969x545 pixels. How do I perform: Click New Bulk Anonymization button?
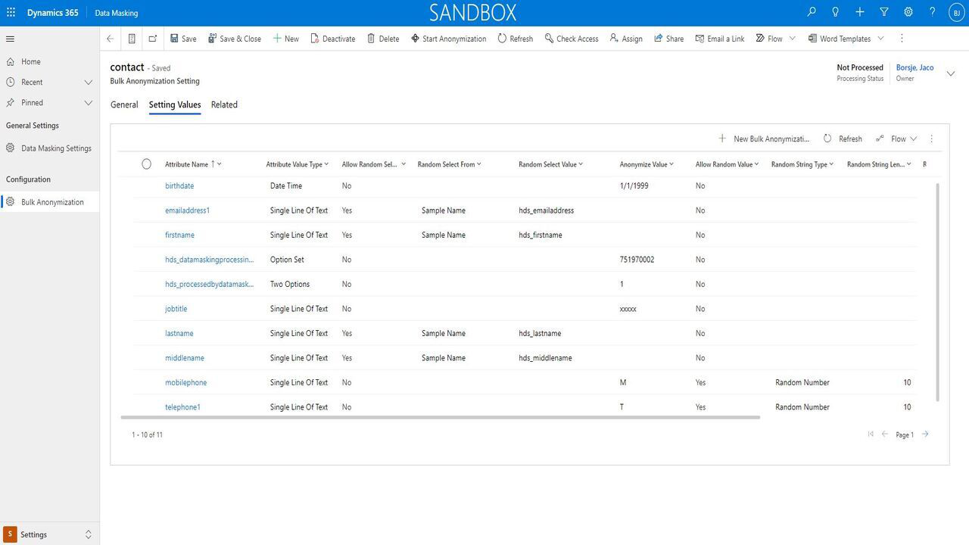pos(764,139)
